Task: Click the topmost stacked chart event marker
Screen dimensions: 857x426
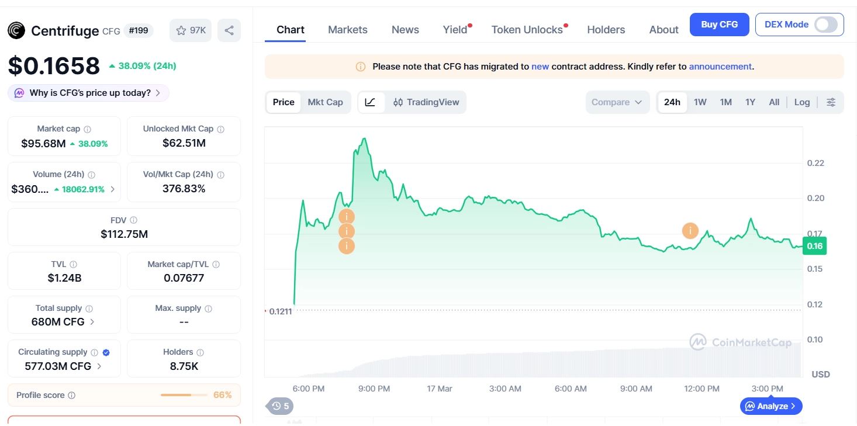Action: pyautogui.click(x=347, y=217)
